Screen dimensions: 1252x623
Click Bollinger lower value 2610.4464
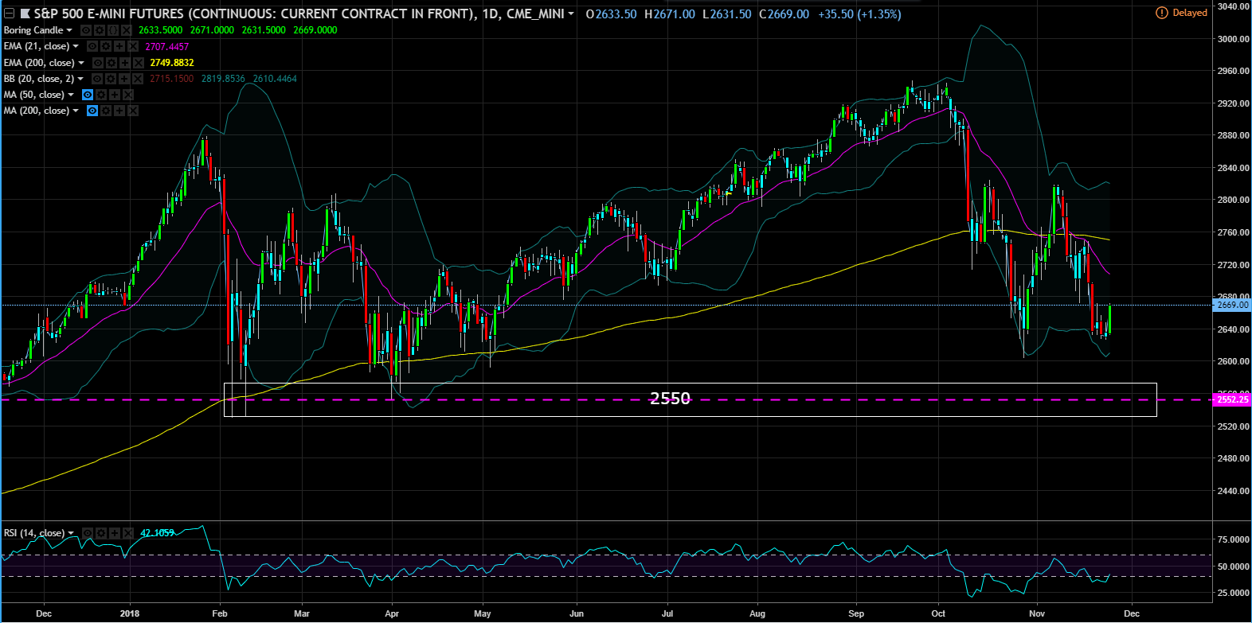(275, 79)
